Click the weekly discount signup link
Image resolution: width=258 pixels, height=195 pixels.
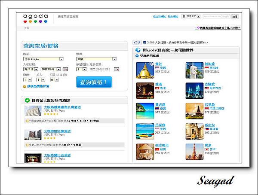220,28
